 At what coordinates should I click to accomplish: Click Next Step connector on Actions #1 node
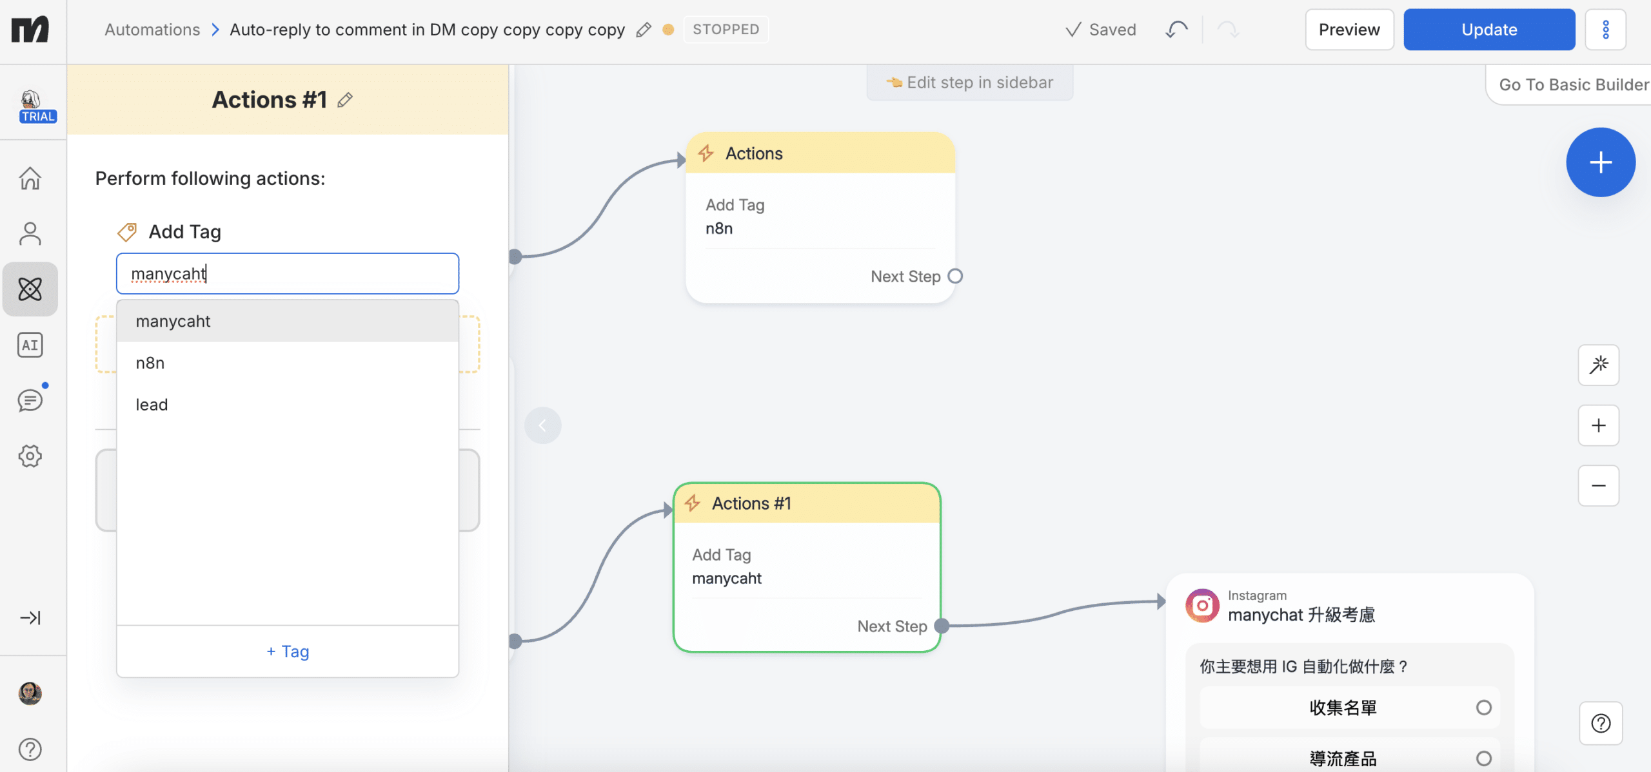[x=942, y=626]
